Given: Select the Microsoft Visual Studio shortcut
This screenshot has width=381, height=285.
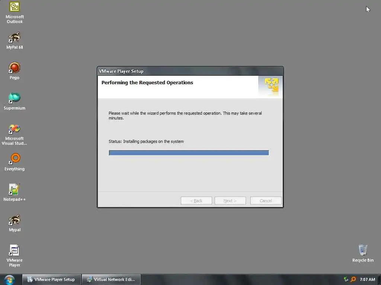Looking at the screenshot, I should (x=15, y=135).
